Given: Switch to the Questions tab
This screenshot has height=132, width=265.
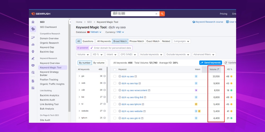Looking at the screenshot, I should pos(88,41).
